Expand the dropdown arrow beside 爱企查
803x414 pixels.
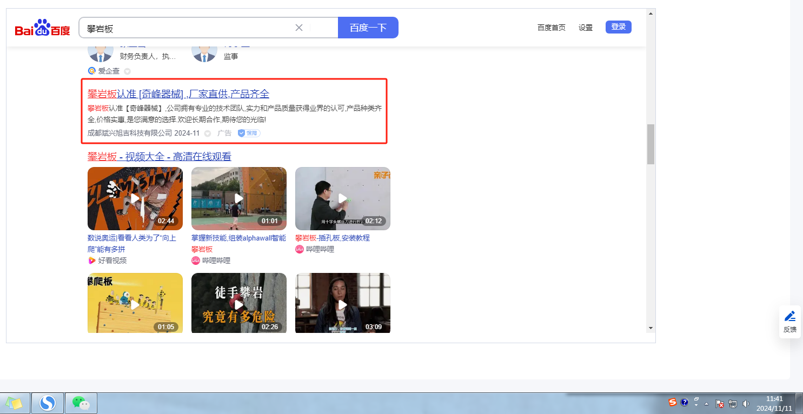pos(127,71)
